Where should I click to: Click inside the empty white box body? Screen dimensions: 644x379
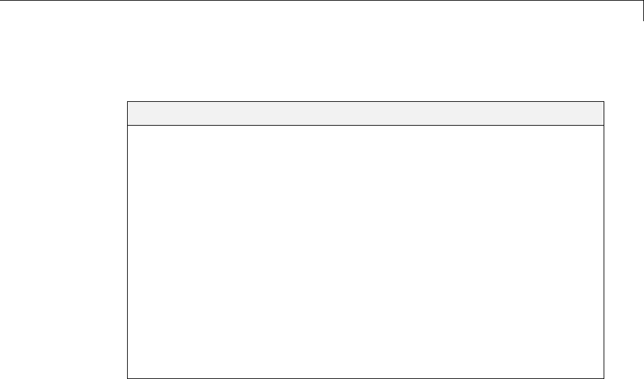point(365,252)
